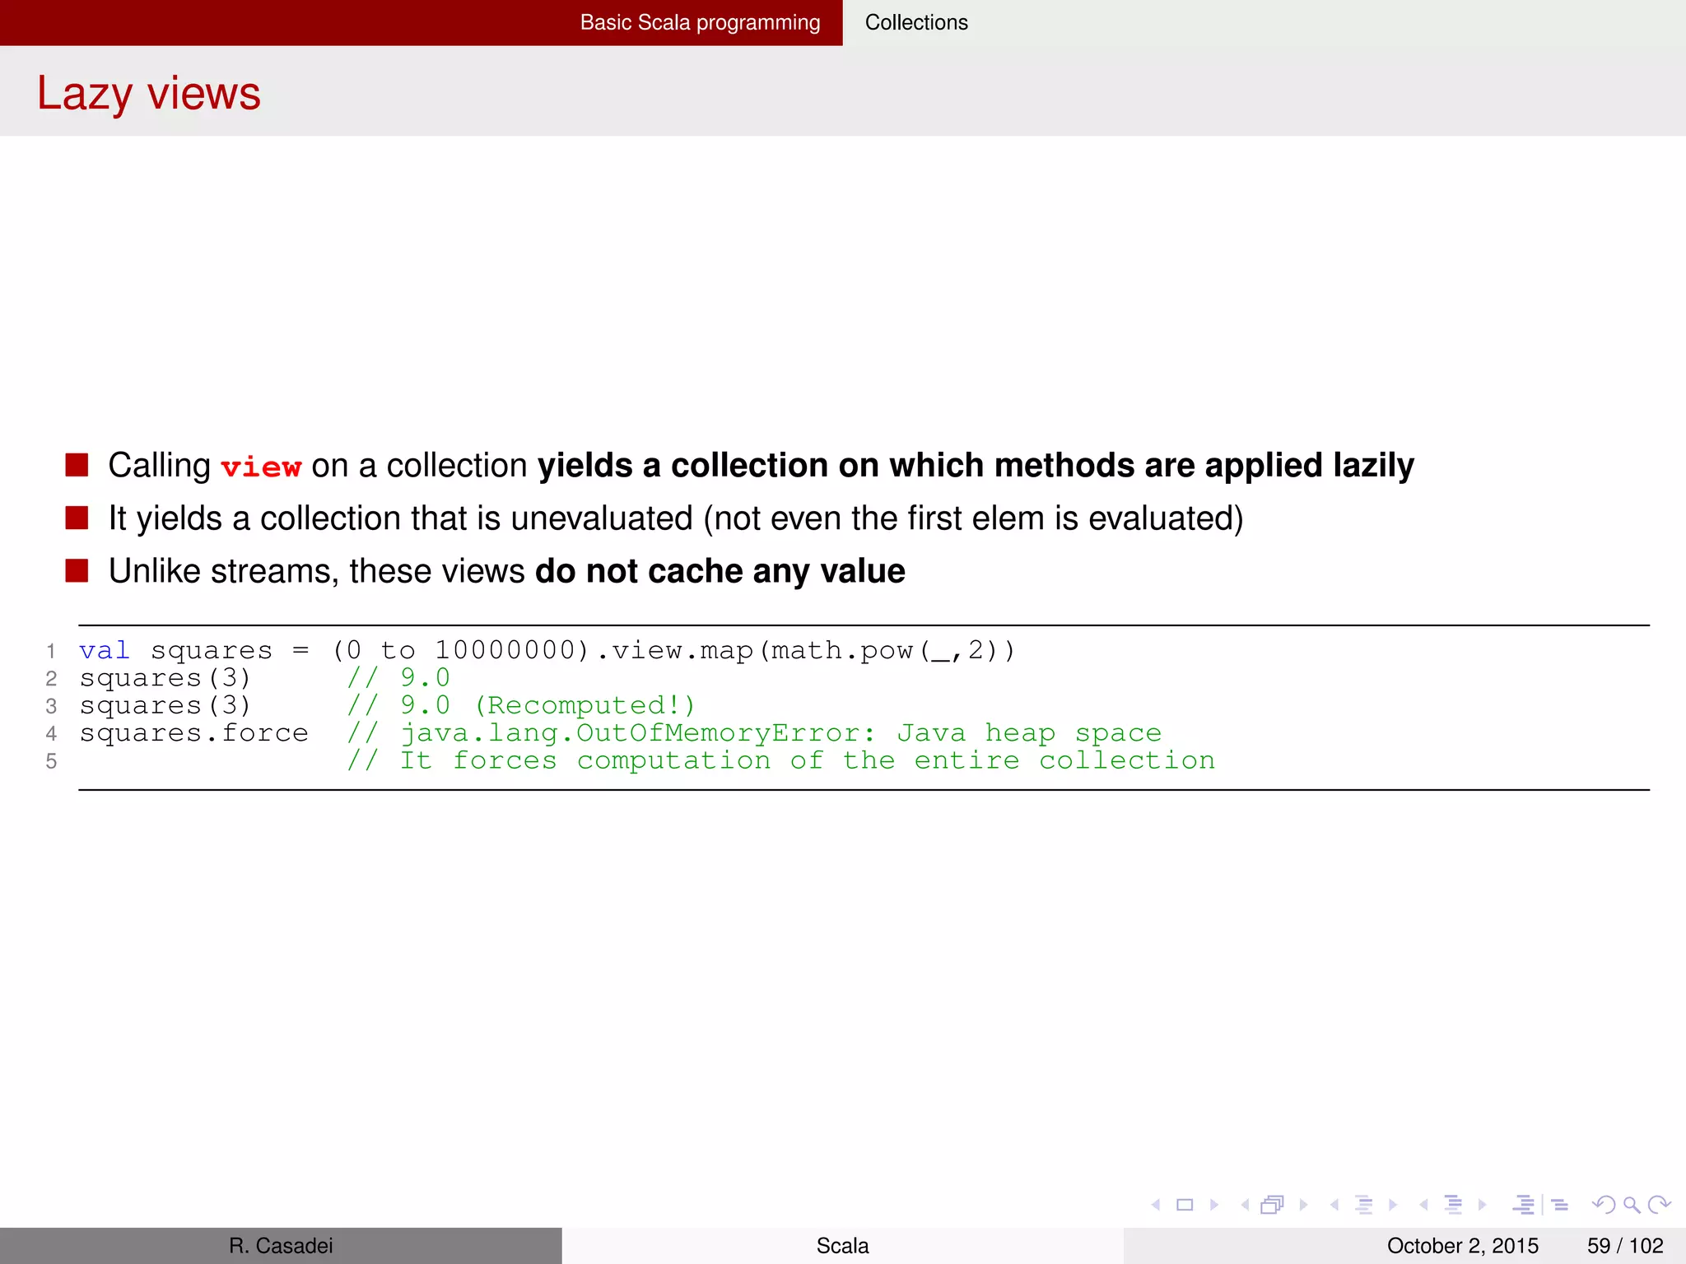The width and height of the screenshot is (1686, 1264).
Task: Click 'It forces computation' comment line
Action: coord(780,760)
